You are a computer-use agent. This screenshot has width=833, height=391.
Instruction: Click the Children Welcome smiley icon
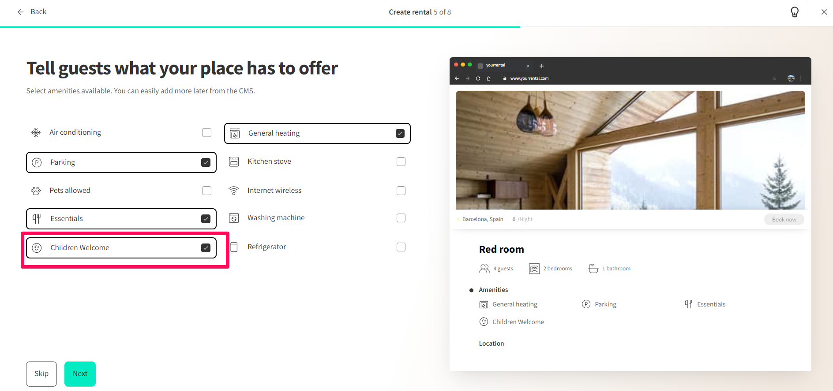tap(37, 248)
